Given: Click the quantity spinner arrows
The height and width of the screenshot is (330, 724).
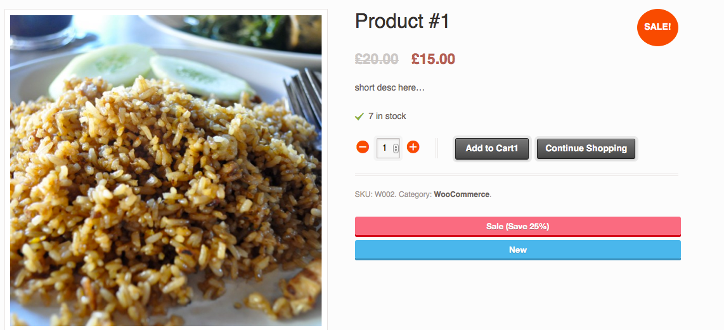Looking at the screenshot, I should click(x=396, y=148).
